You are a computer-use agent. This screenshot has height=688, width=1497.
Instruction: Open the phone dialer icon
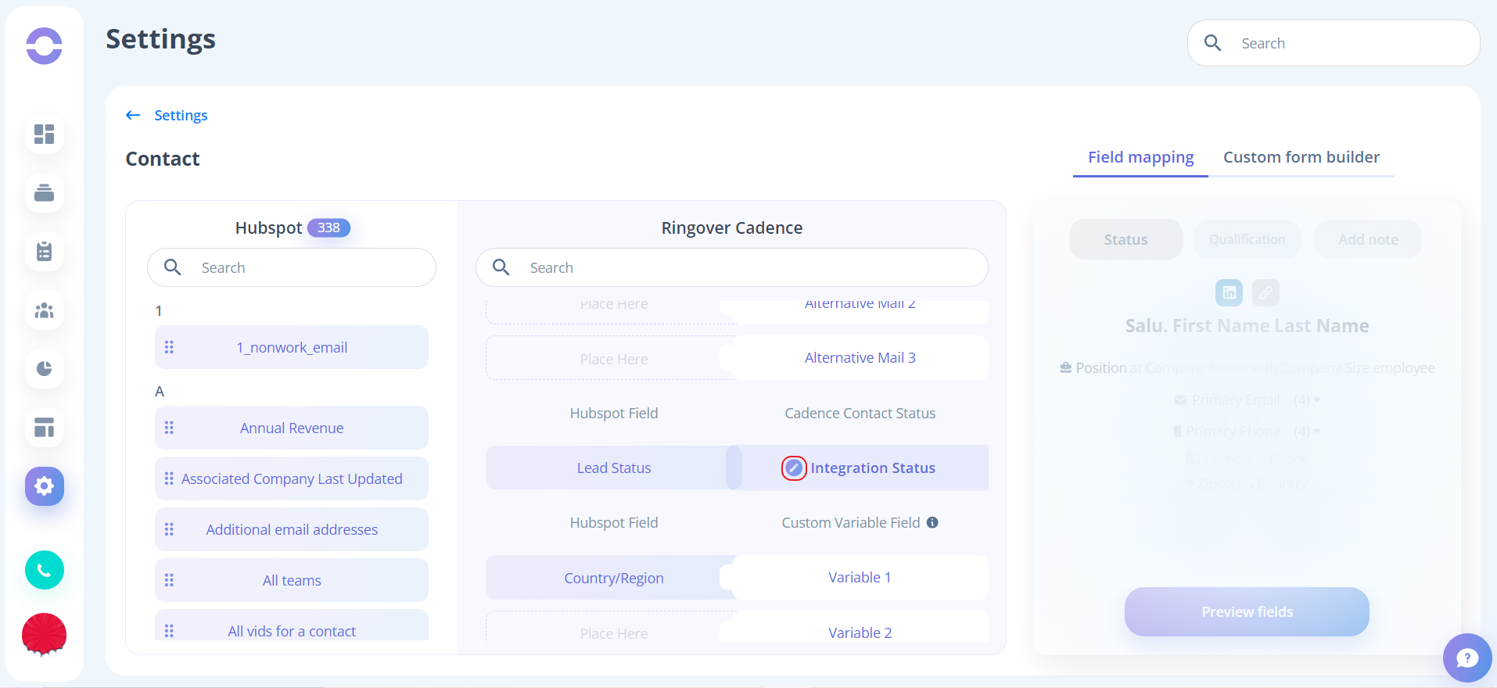coord(45,570)
